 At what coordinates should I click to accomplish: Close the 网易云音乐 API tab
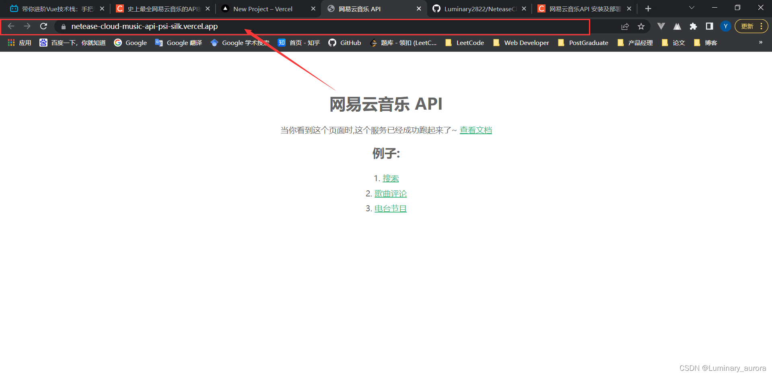tap(419, 8)
